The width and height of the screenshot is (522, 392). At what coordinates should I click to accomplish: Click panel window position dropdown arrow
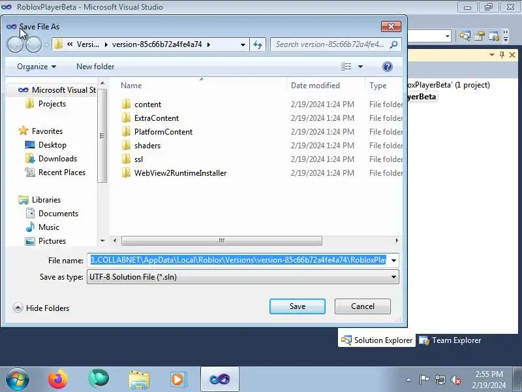click(492, 55)
